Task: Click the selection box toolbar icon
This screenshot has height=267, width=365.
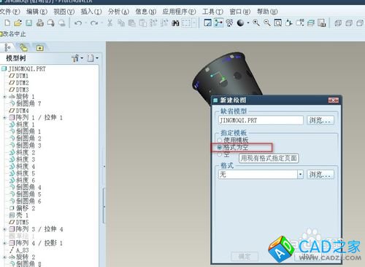Action: coord(186,23)
